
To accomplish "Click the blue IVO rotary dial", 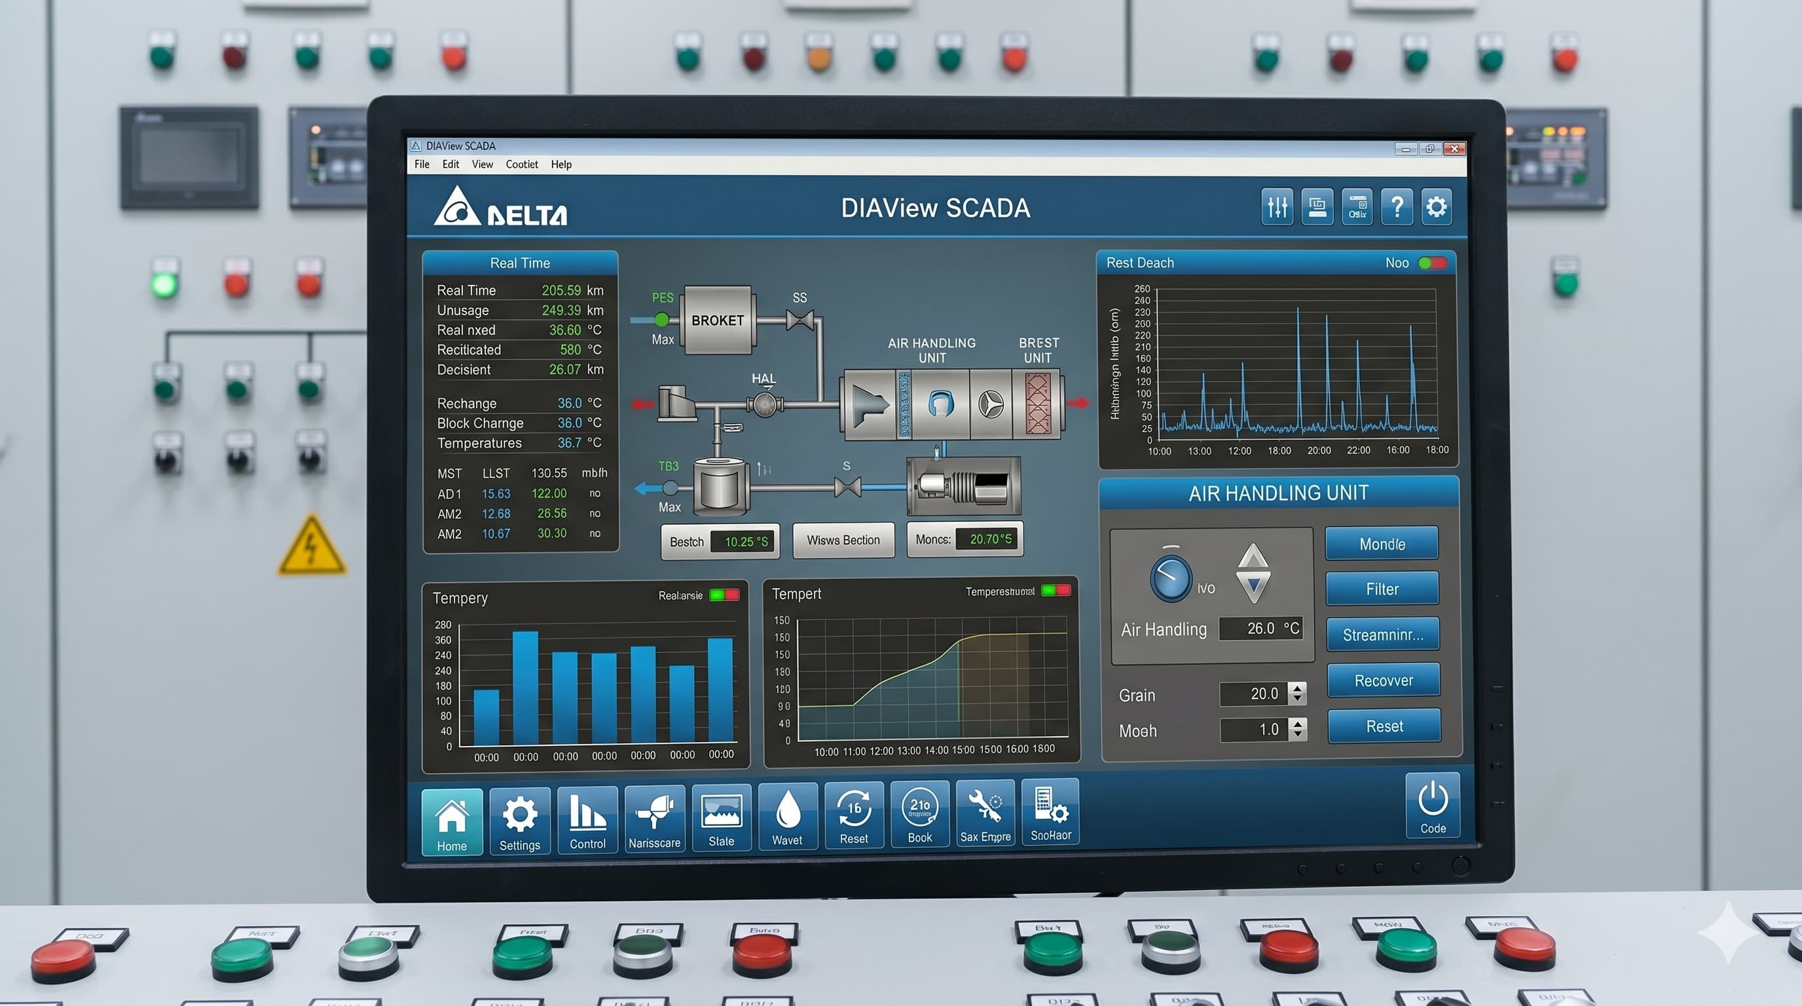I will point(1170,578).
